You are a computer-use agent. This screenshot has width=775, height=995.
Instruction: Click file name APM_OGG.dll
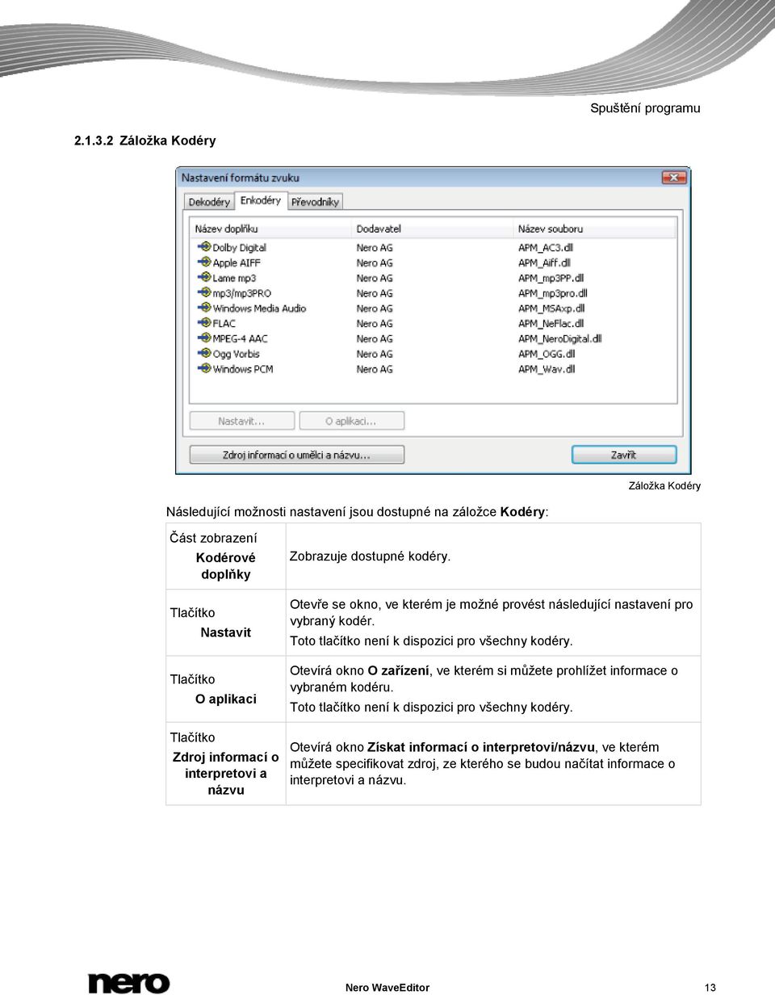[x=545, y=354]
